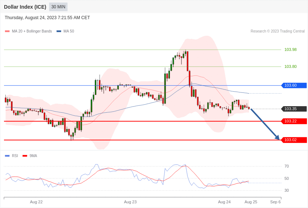
Task: Click the 30 MIN timeframe badge
Action: (x=58, y=7)
